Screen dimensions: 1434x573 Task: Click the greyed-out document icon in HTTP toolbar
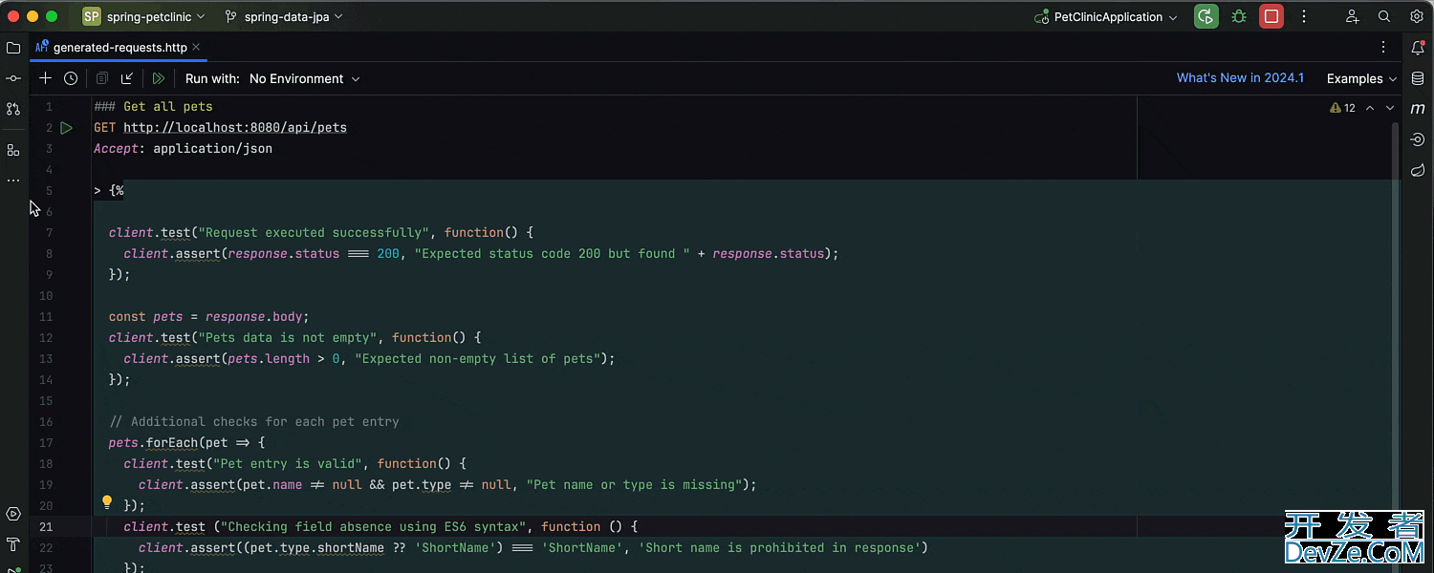(x=101, y=78)
